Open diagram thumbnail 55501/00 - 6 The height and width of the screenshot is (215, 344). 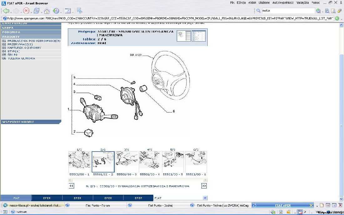pyautogui.click(x=196, y=162)
